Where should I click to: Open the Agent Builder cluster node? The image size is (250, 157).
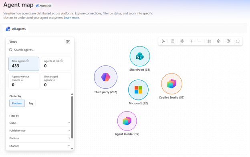[x=127, y=121]
